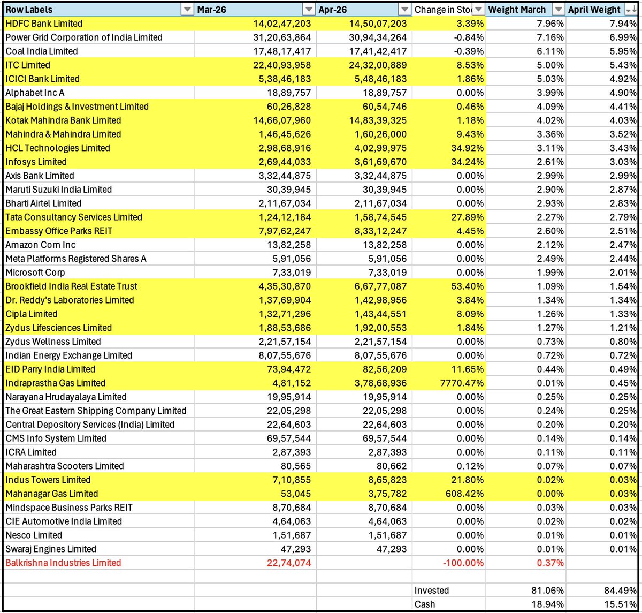Select Narayana Hrudayalaya Limited cell
This screenshot has height=613, width=642.
coord(99,397)
